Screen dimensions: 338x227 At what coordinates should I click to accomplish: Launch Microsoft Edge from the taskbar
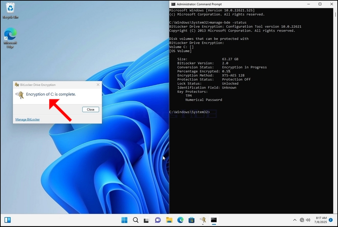click(x=181, y=220)
